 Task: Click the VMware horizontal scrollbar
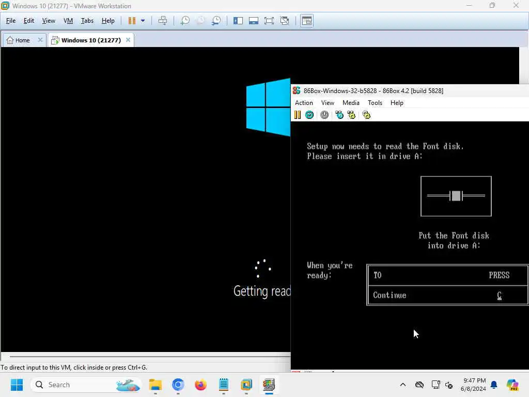[150, 356]
